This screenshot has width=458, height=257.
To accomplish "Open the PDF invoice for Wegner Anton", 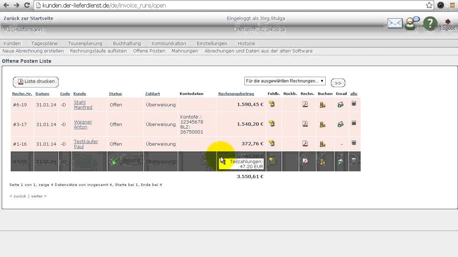I will pyautogui.click(x=305, y=124).
